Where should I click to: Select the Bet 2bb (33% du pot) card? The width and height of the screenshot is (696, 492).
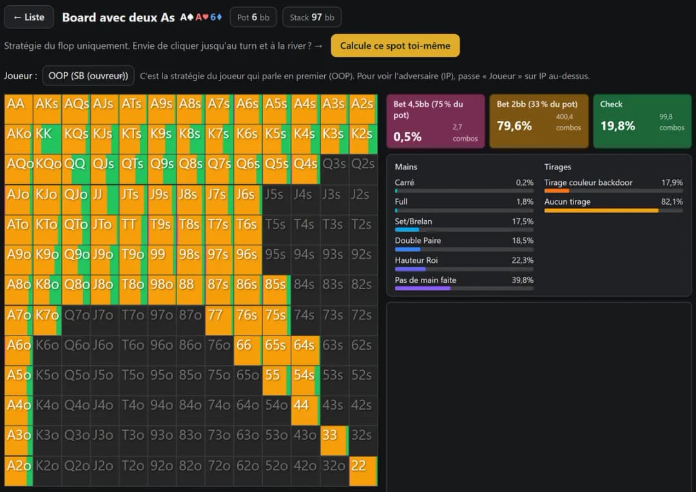[x=539, y=121]
